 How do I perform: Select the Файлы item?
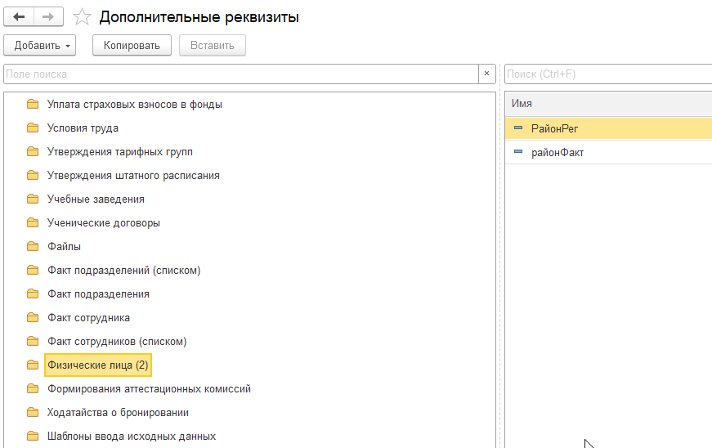64,246
